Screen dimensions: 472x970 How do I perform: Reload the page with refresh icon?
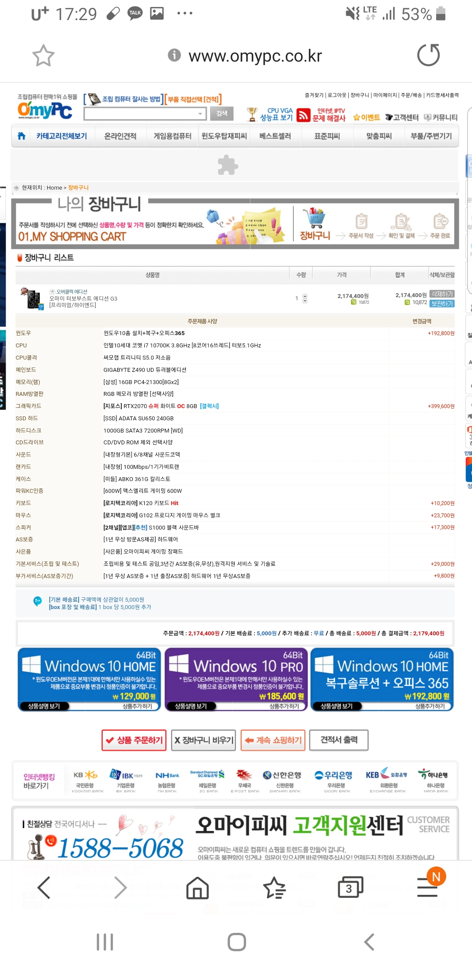pyautogui.click(x=428, y=55)
